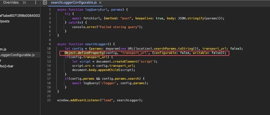The image size is (270, 115).
Task: Click the fetch call on line 3
Action: [88, 18]
